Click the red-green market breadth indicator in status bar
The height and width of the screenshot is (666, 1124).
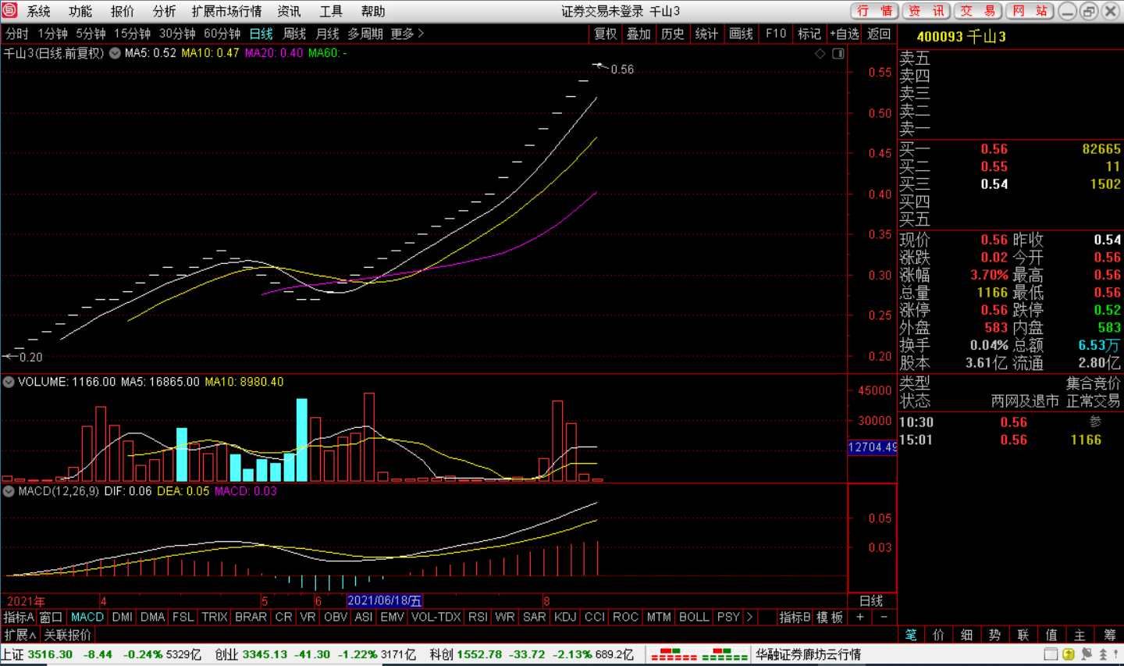click(699, 654)
